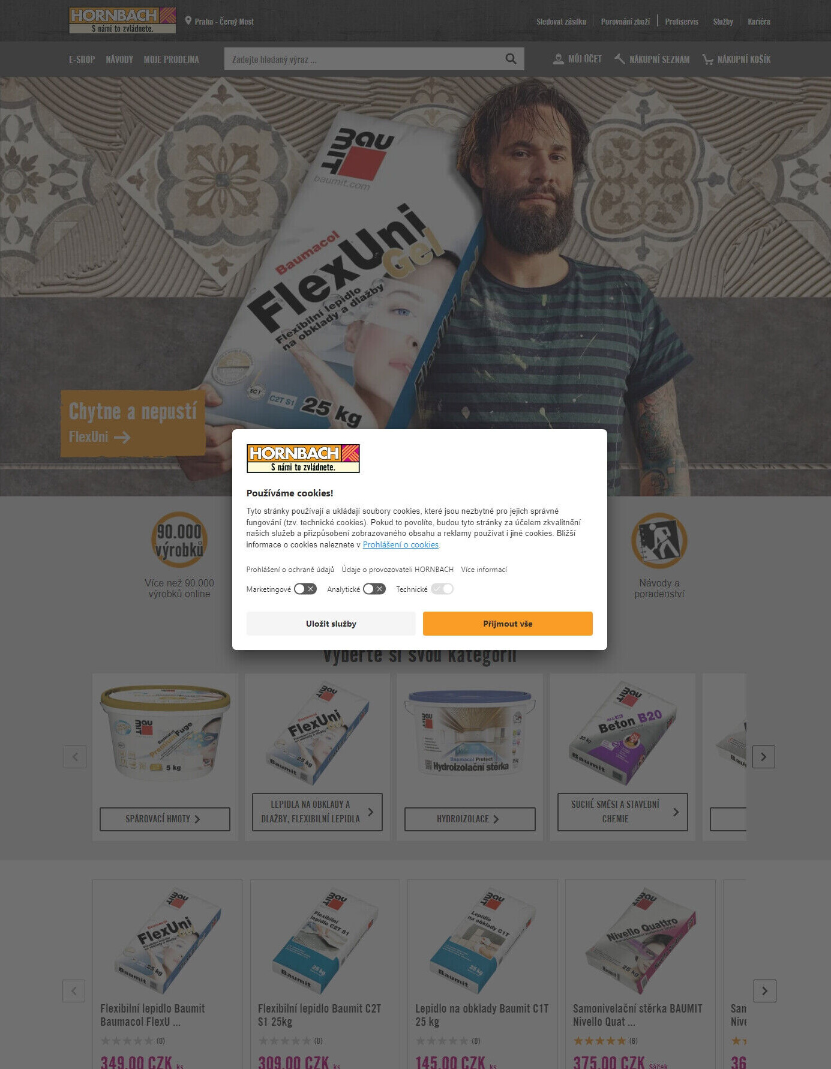This screenshot has width=831, height=1069.
Task: Enable the Analytické cookies toggle
Action: click(374, 589)
